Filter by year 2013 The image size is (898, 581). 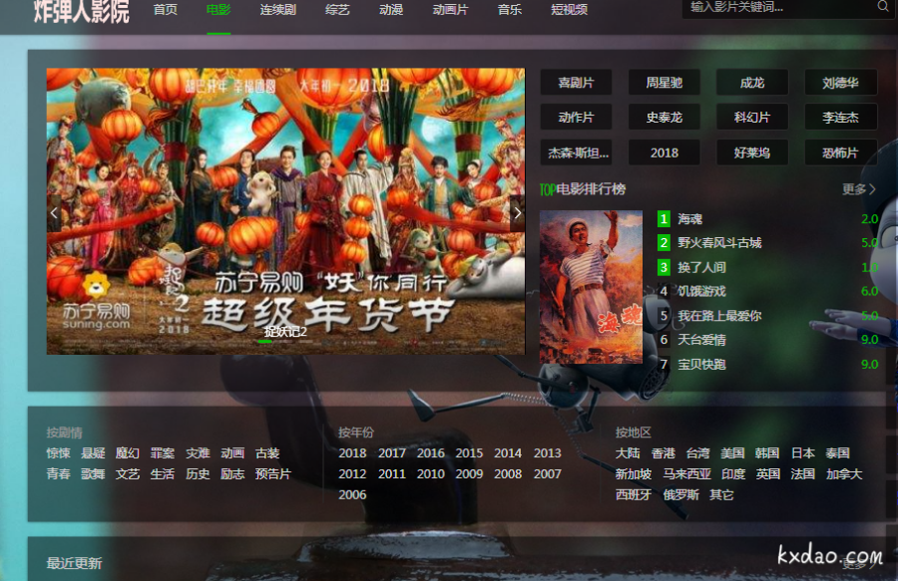click(548, 452)
